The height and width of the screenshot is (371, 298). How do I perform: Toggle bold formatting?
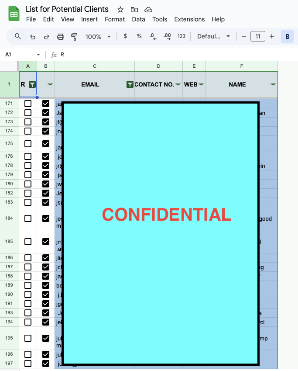click(288, 36)
